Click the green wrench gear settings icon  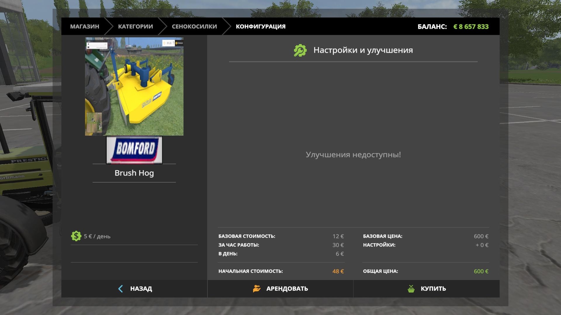(x=300, y=50)
